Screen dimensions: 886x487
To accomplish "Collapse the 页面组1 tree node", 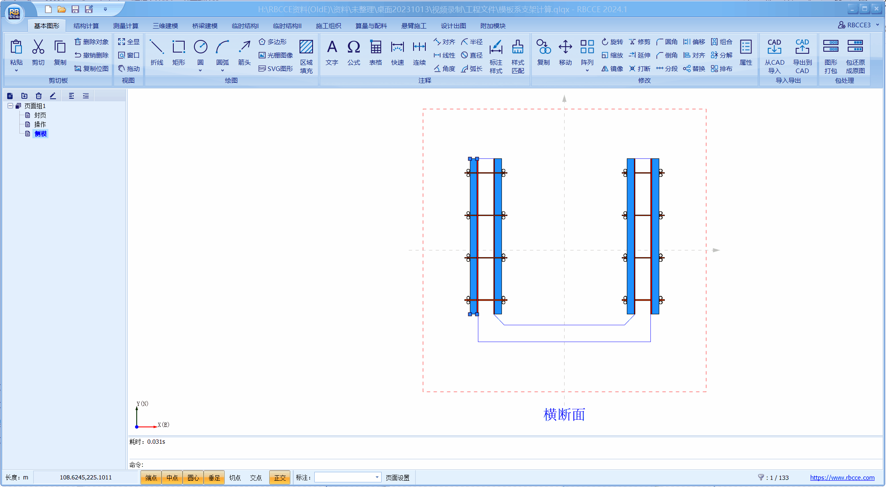I will point(10,106).
